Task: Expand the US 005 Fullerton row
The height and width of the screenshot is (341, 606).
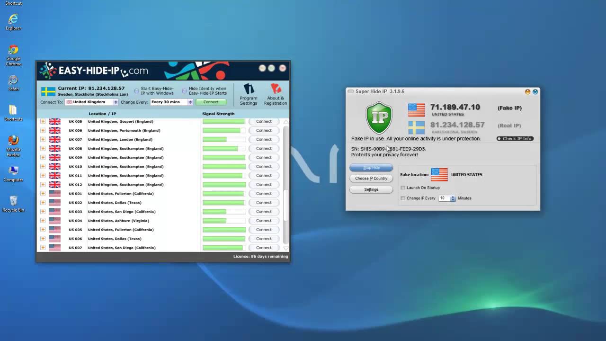Action: pos(43,229)
